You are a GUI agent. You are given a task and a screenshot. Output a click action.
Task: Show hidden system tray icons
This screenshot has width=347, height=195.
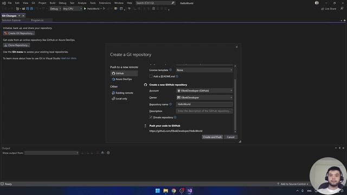pos(297,191)
